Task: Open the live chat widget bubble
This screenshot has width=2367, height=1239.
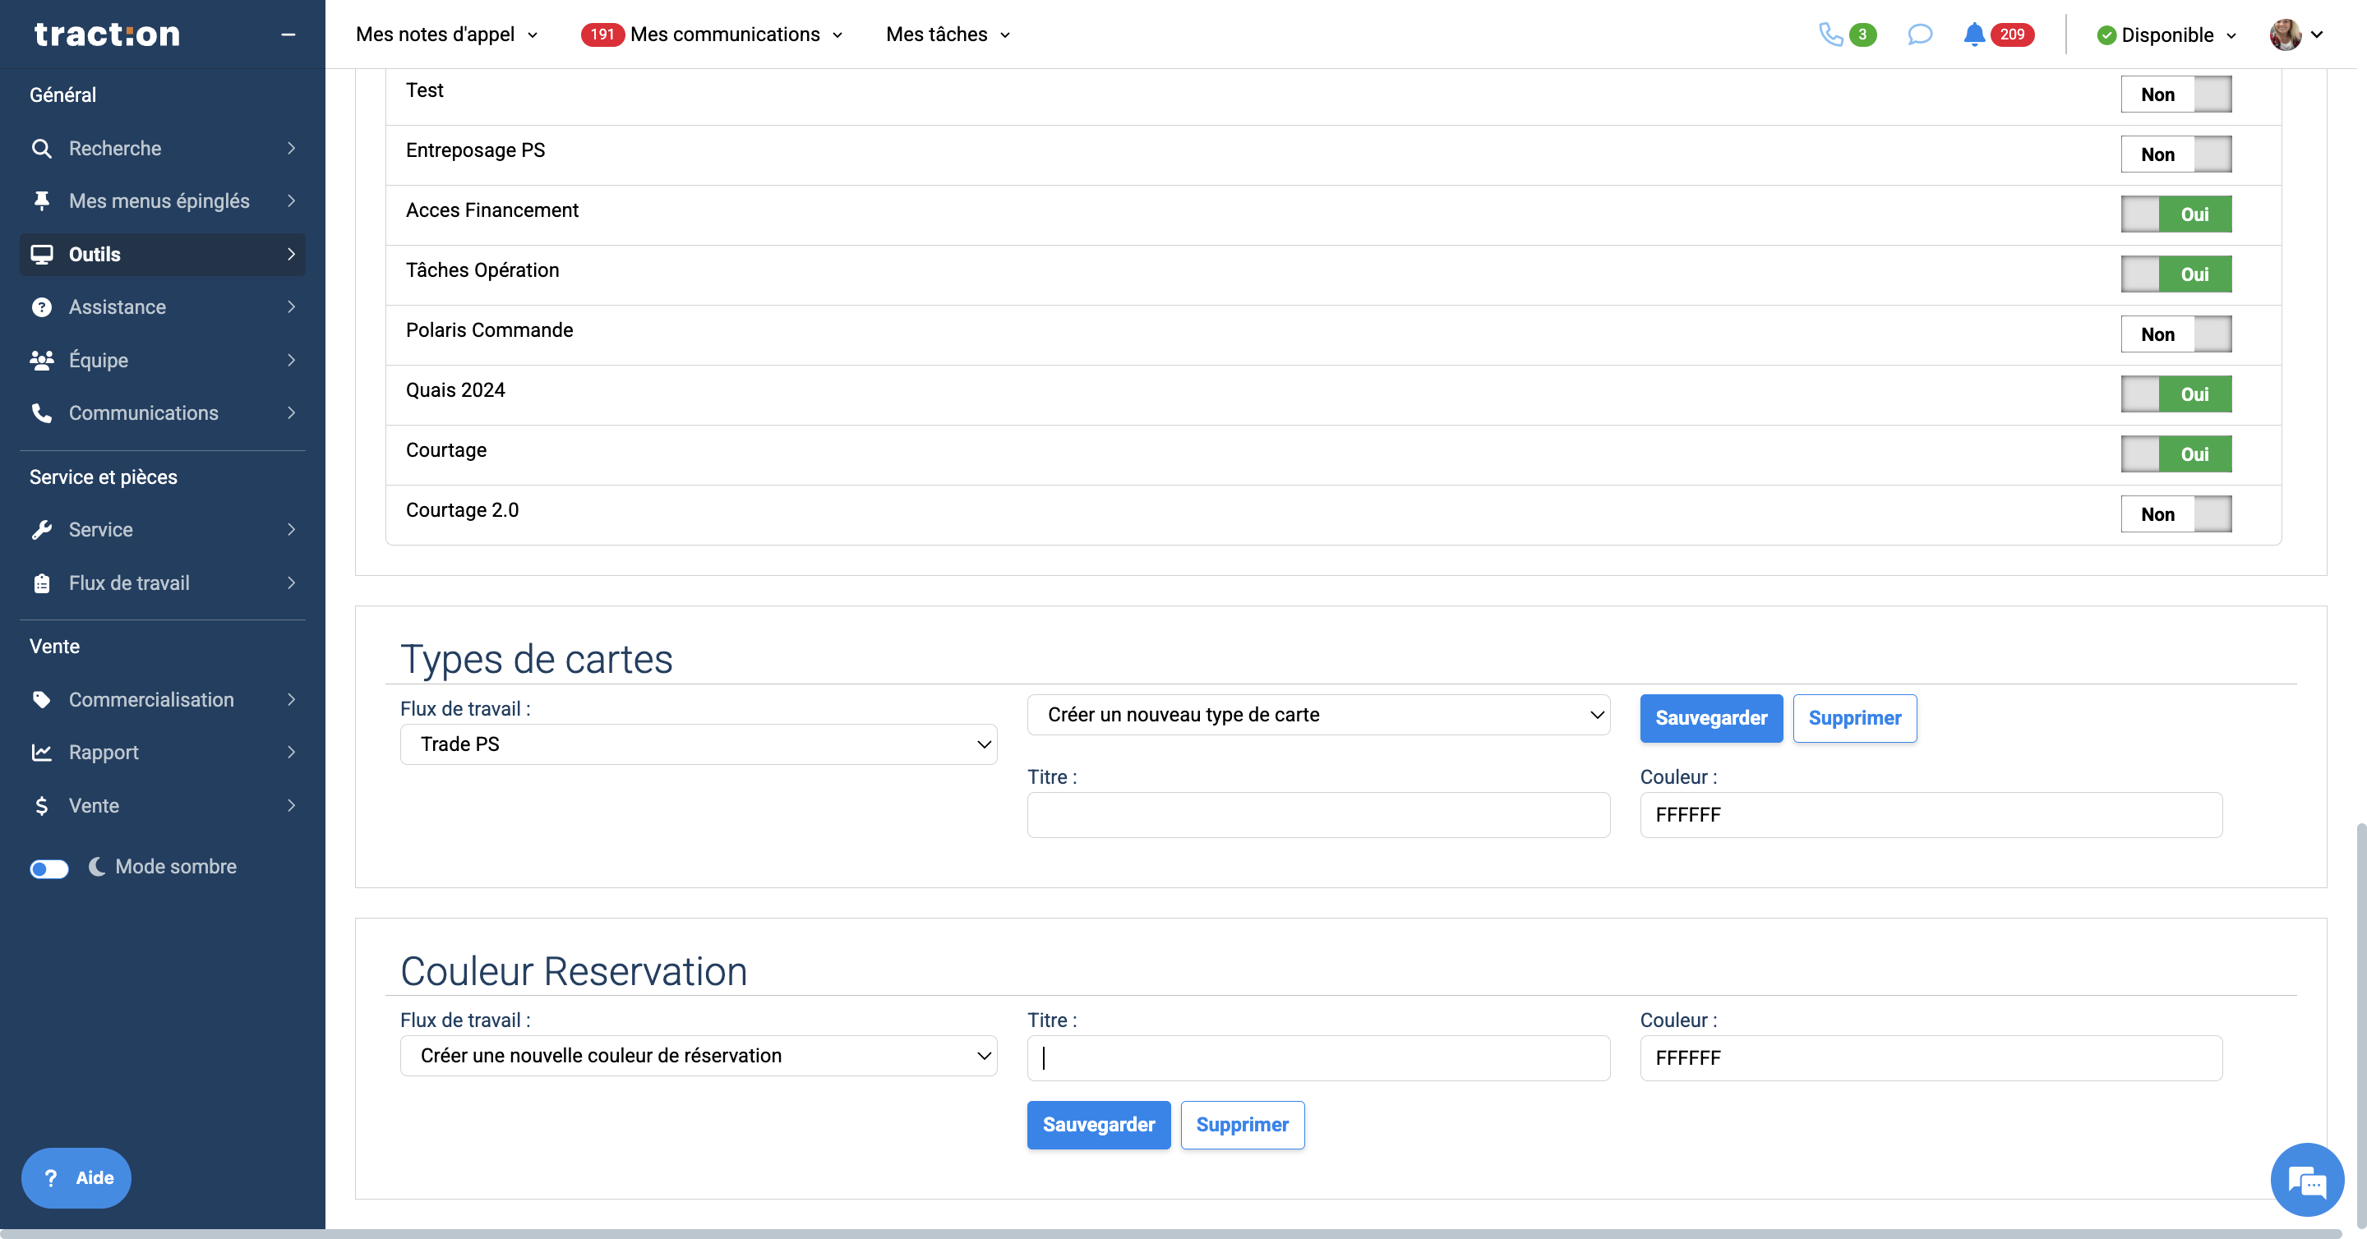Action: click(2306, 1179)
